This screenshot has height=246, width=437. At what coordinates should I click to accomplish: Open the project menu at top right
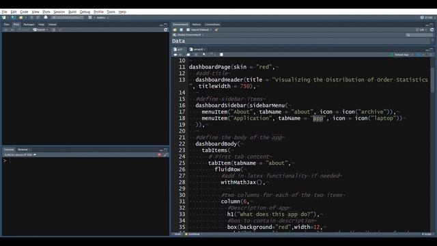427,18
